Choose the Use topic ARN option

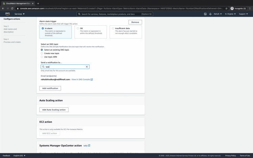(42, 57)
